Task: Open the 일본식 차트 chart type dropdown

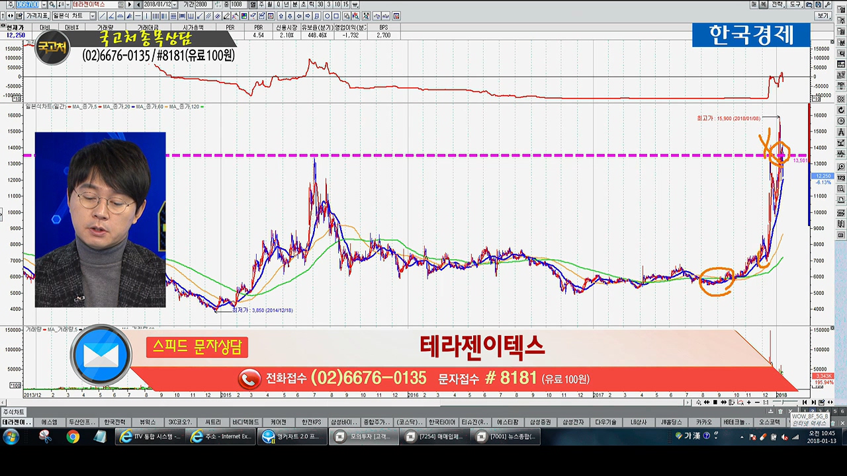Action: (x=73, y=16)
